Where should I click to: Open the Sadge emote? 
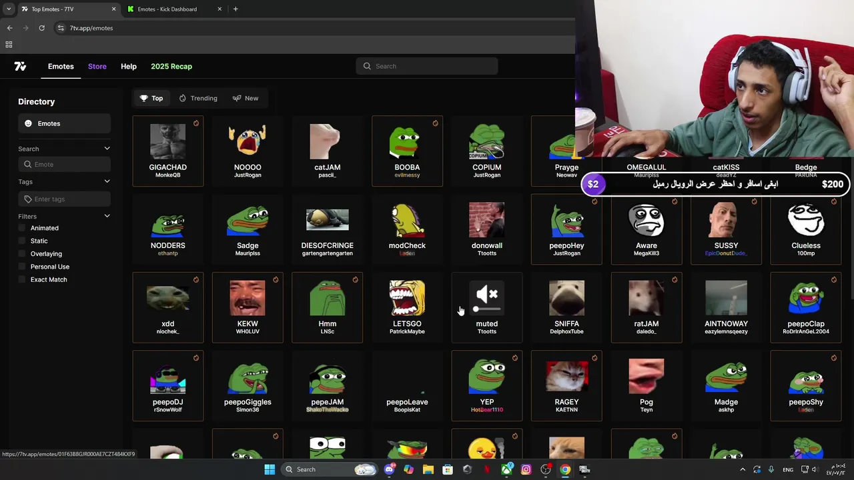(248, 229)
